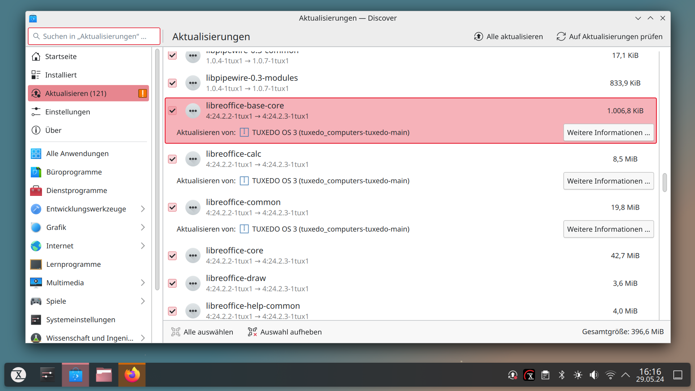Click the Einstellungen sliders icon
Image resolution: width=695 pixels, height=391 pixels.
point(36,112)
